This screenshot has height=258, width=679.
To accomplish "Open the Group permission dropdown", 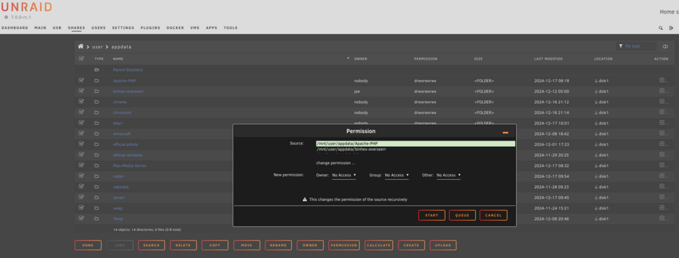I will point(397,175).
